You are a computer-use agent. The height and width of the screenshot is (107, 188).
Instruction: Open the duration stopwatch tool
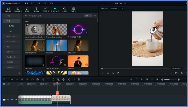tap(63, 79)
